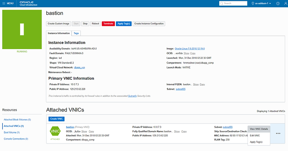Open the three-dot actions menu for bastion VNIC
Image resolution: width=288 pixels, height=151 pixels.
coord(278,133)
